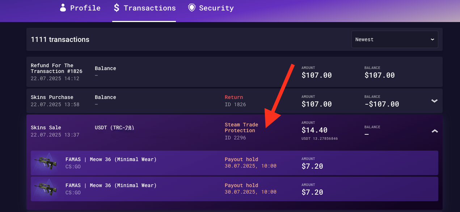Select the Refund For The Transaction #1826 row

point(235,72)
